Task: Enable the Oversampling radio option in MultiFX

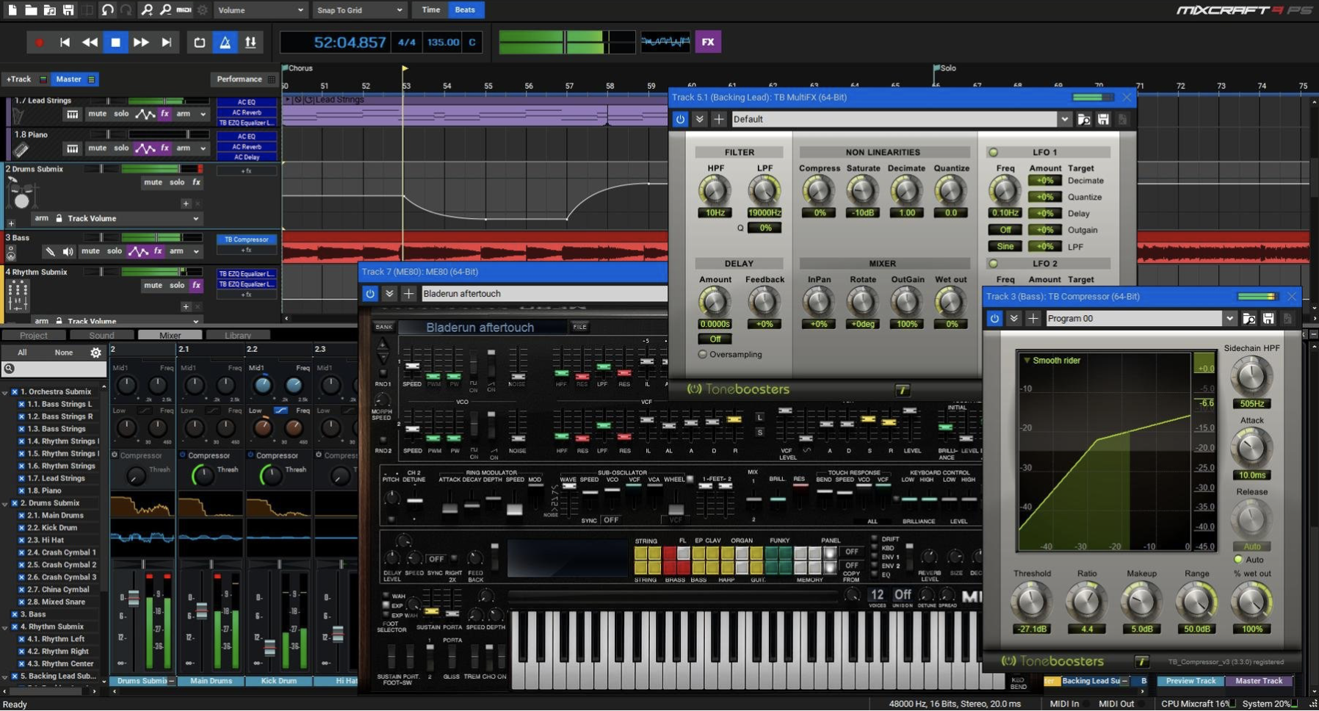Action: (x=703, y=355)
